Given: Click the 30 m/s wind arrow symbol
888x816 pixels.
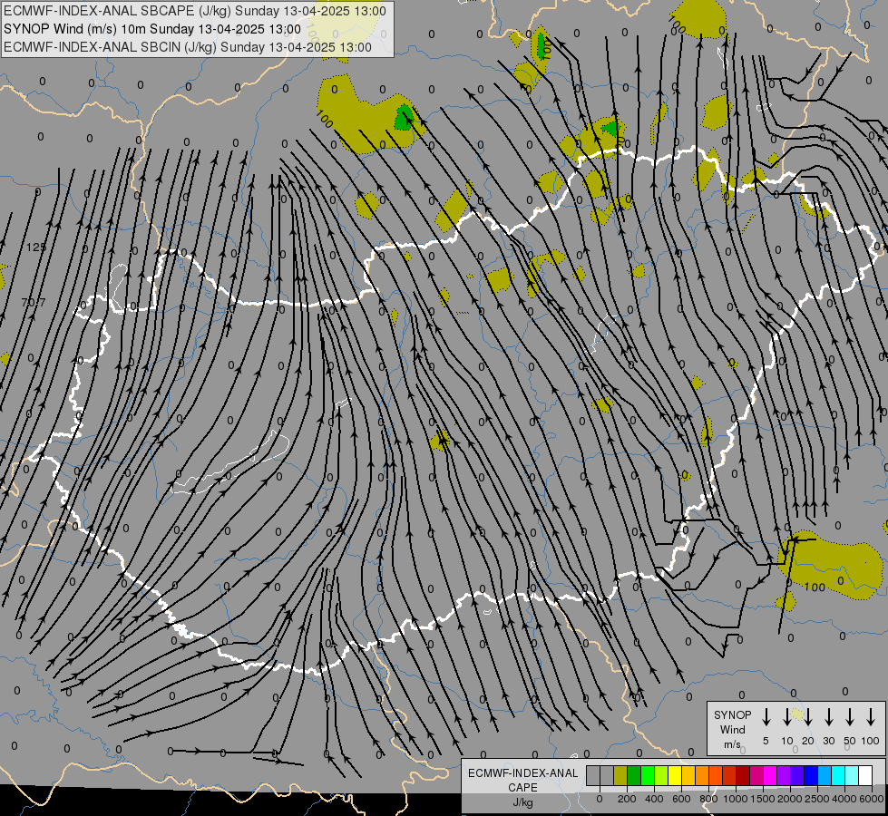Looking at the screenshot, I should [x=828, y=716].
